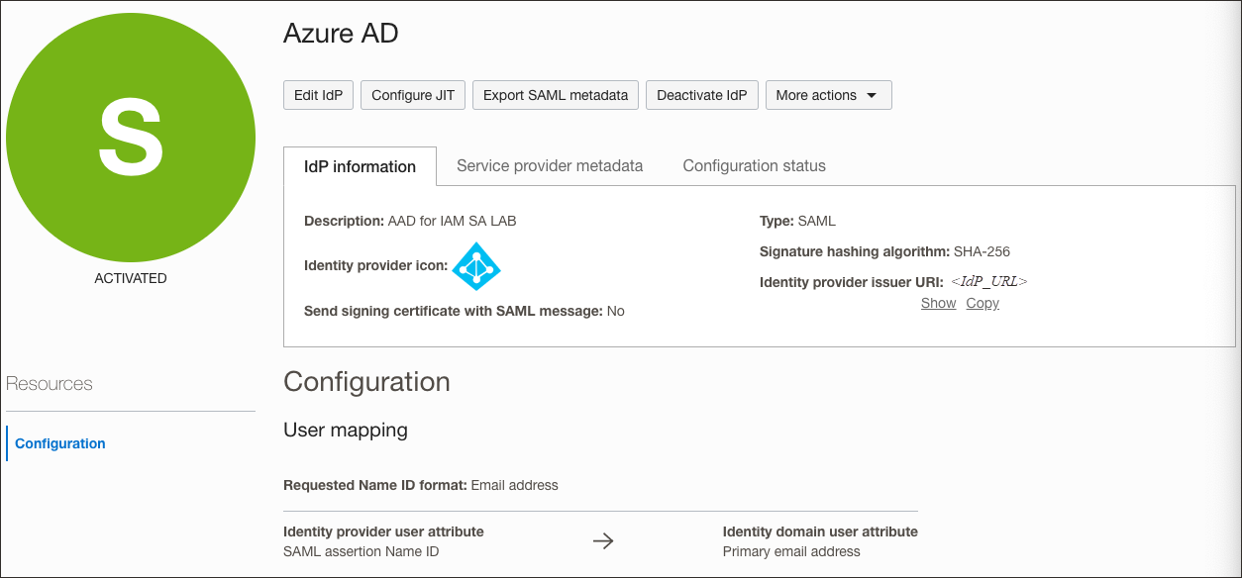The height and width of the screenshot is (578, 1242).
Task: Click Edit IdP
Action: [318, 95]
